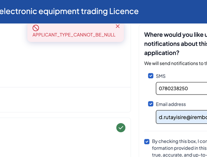Click the 'Email address' label
207x157 pixels.
[x=171, y=104]
